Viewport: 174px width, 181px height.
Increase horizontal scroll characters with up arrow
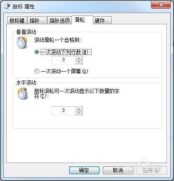[79, 109]
